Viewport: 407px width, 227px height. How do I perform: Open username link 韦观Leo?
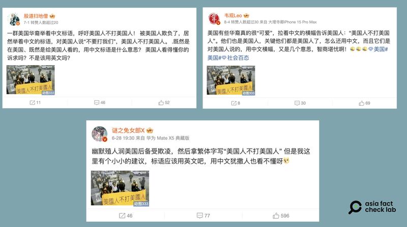(233, 16)
